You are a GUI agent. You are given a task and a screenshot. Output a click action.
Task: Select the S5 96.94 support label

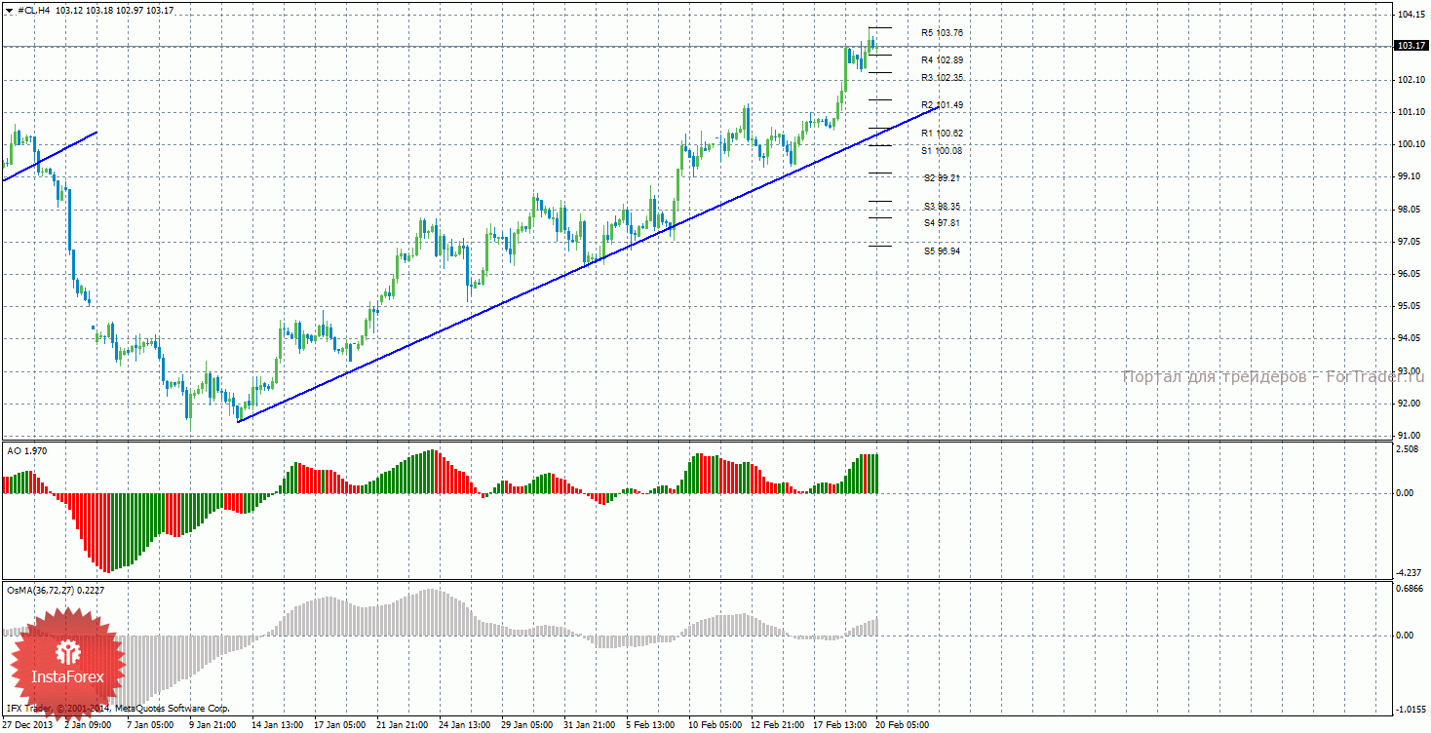point(943,251)
